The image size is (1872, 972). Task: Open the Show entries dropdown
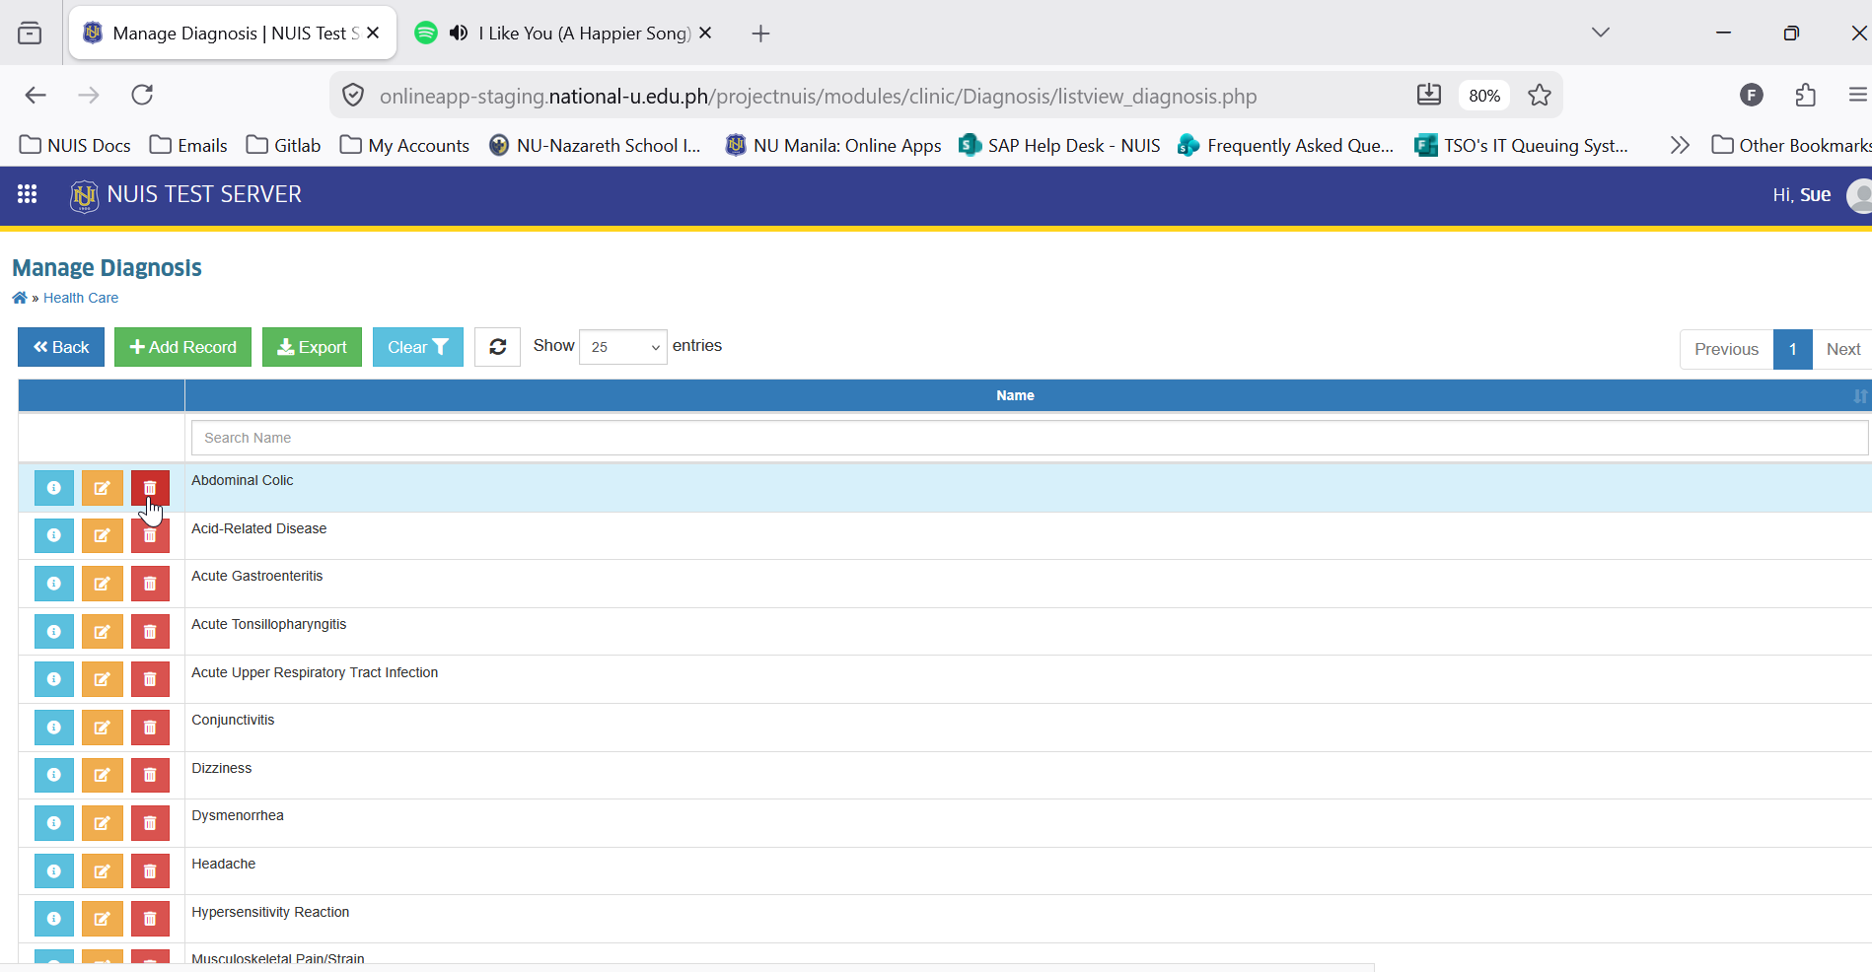pyautogui.click(x=623, y=347)
